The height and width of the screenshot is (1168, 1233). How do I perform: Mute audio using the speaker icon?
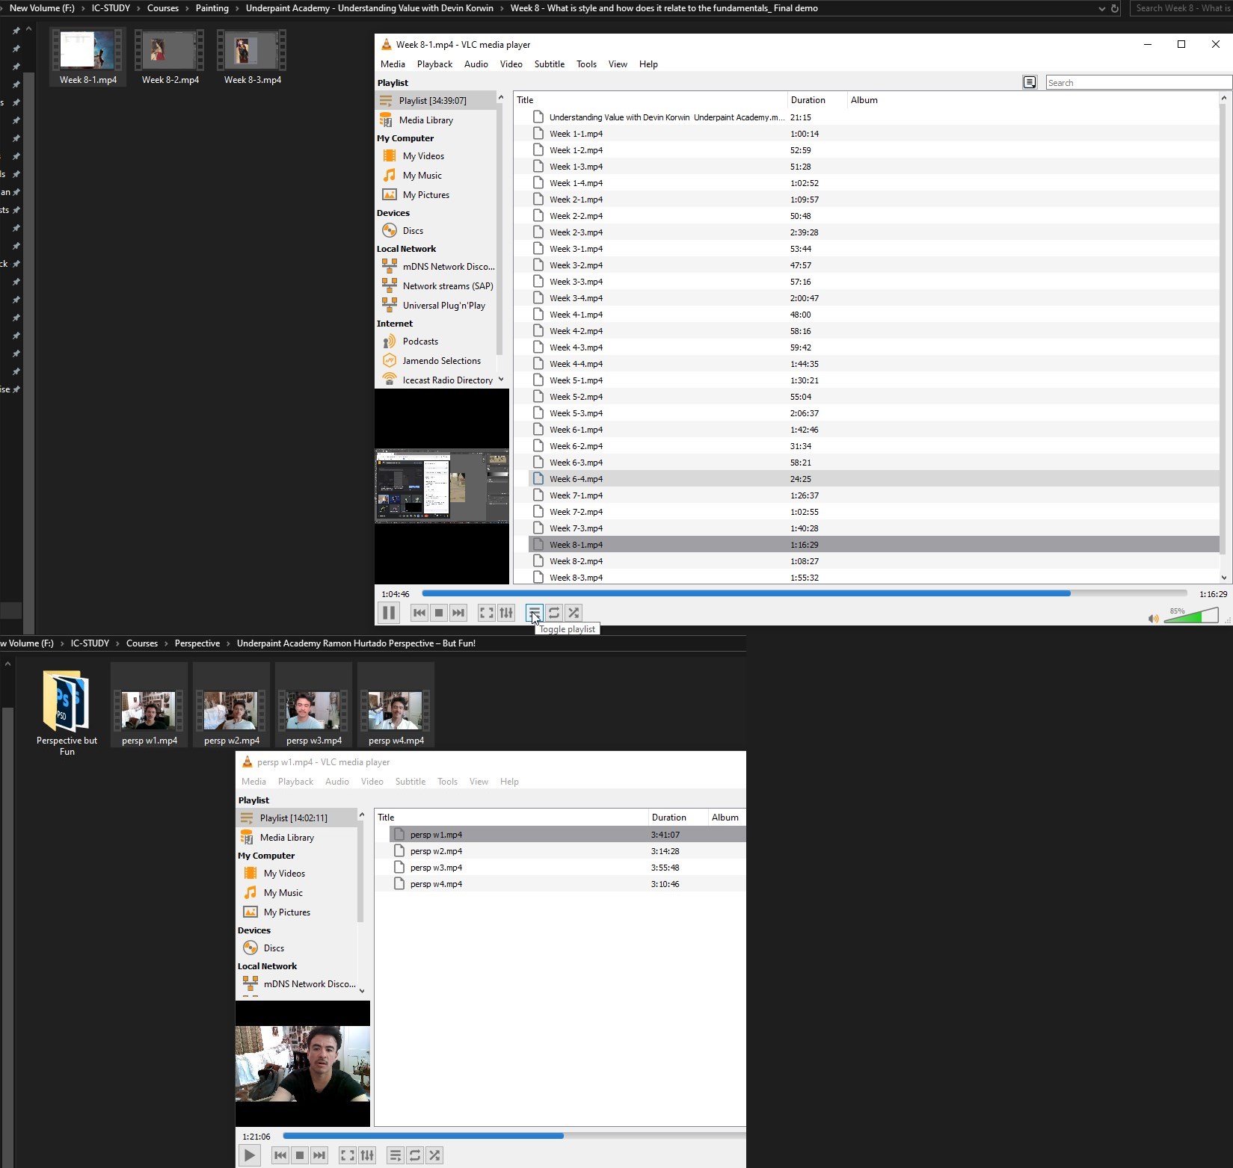pos(1153,618)
